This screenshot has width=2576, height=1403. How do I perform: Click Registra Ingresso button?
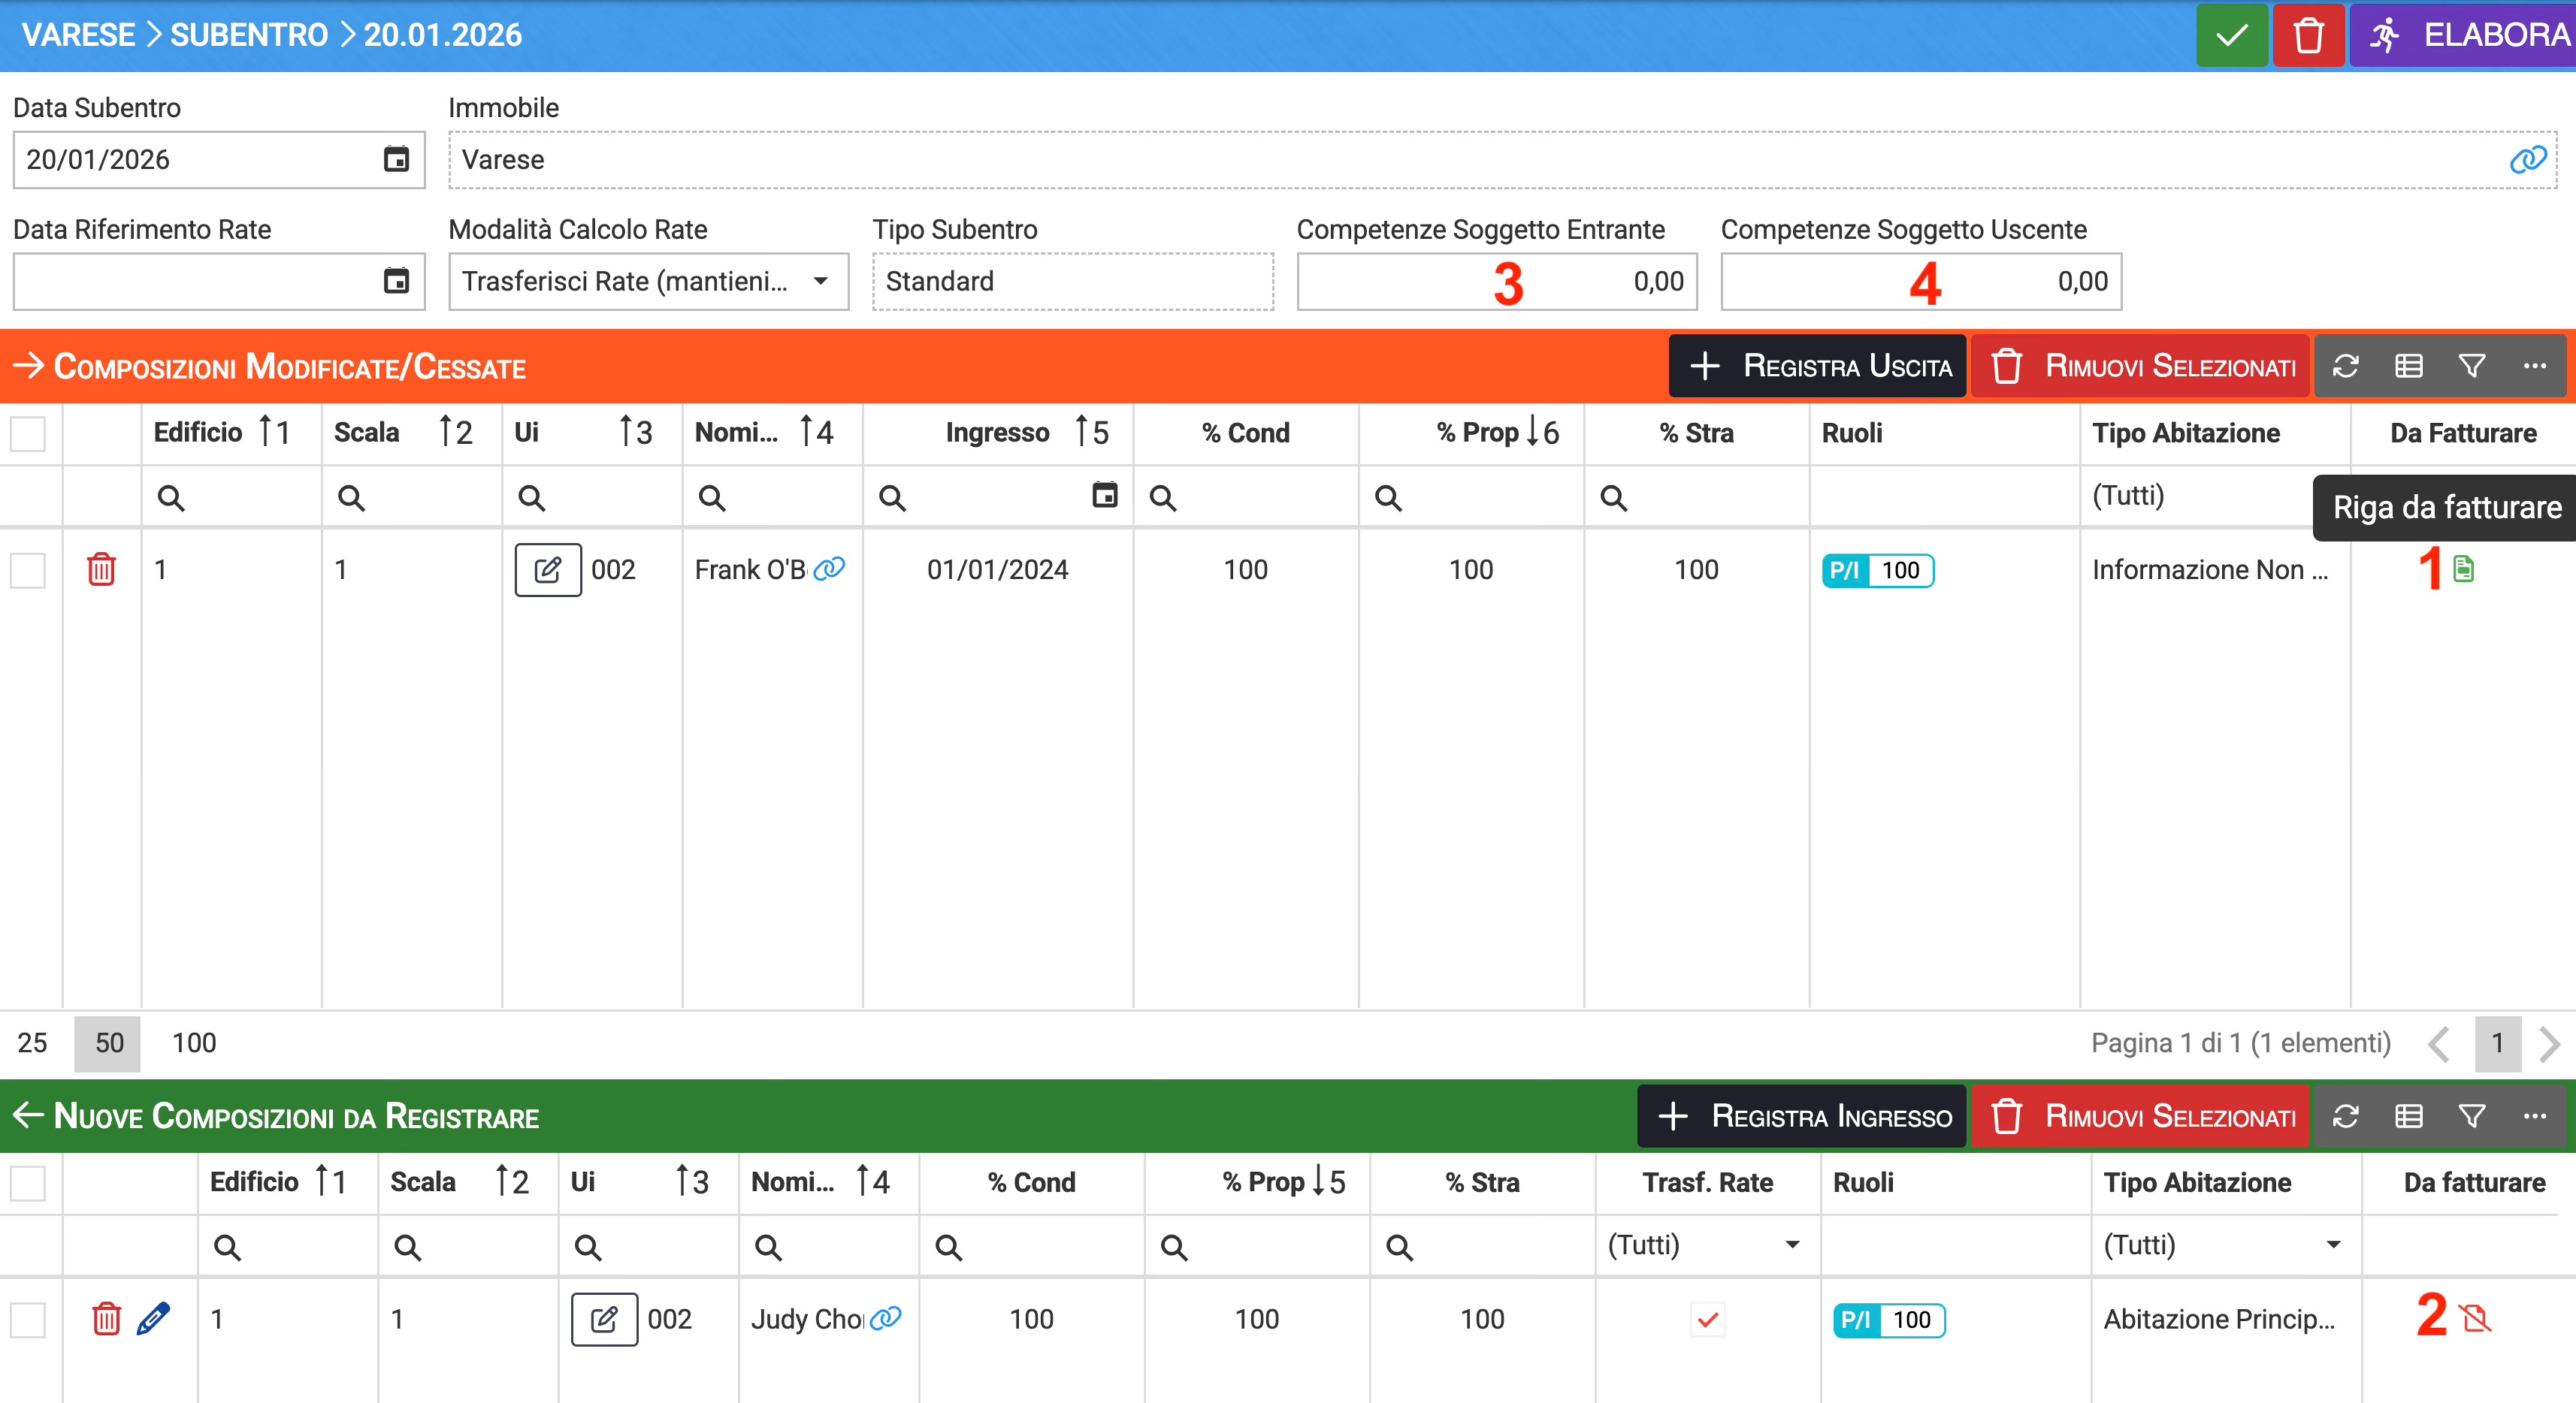[1802, 1116]
